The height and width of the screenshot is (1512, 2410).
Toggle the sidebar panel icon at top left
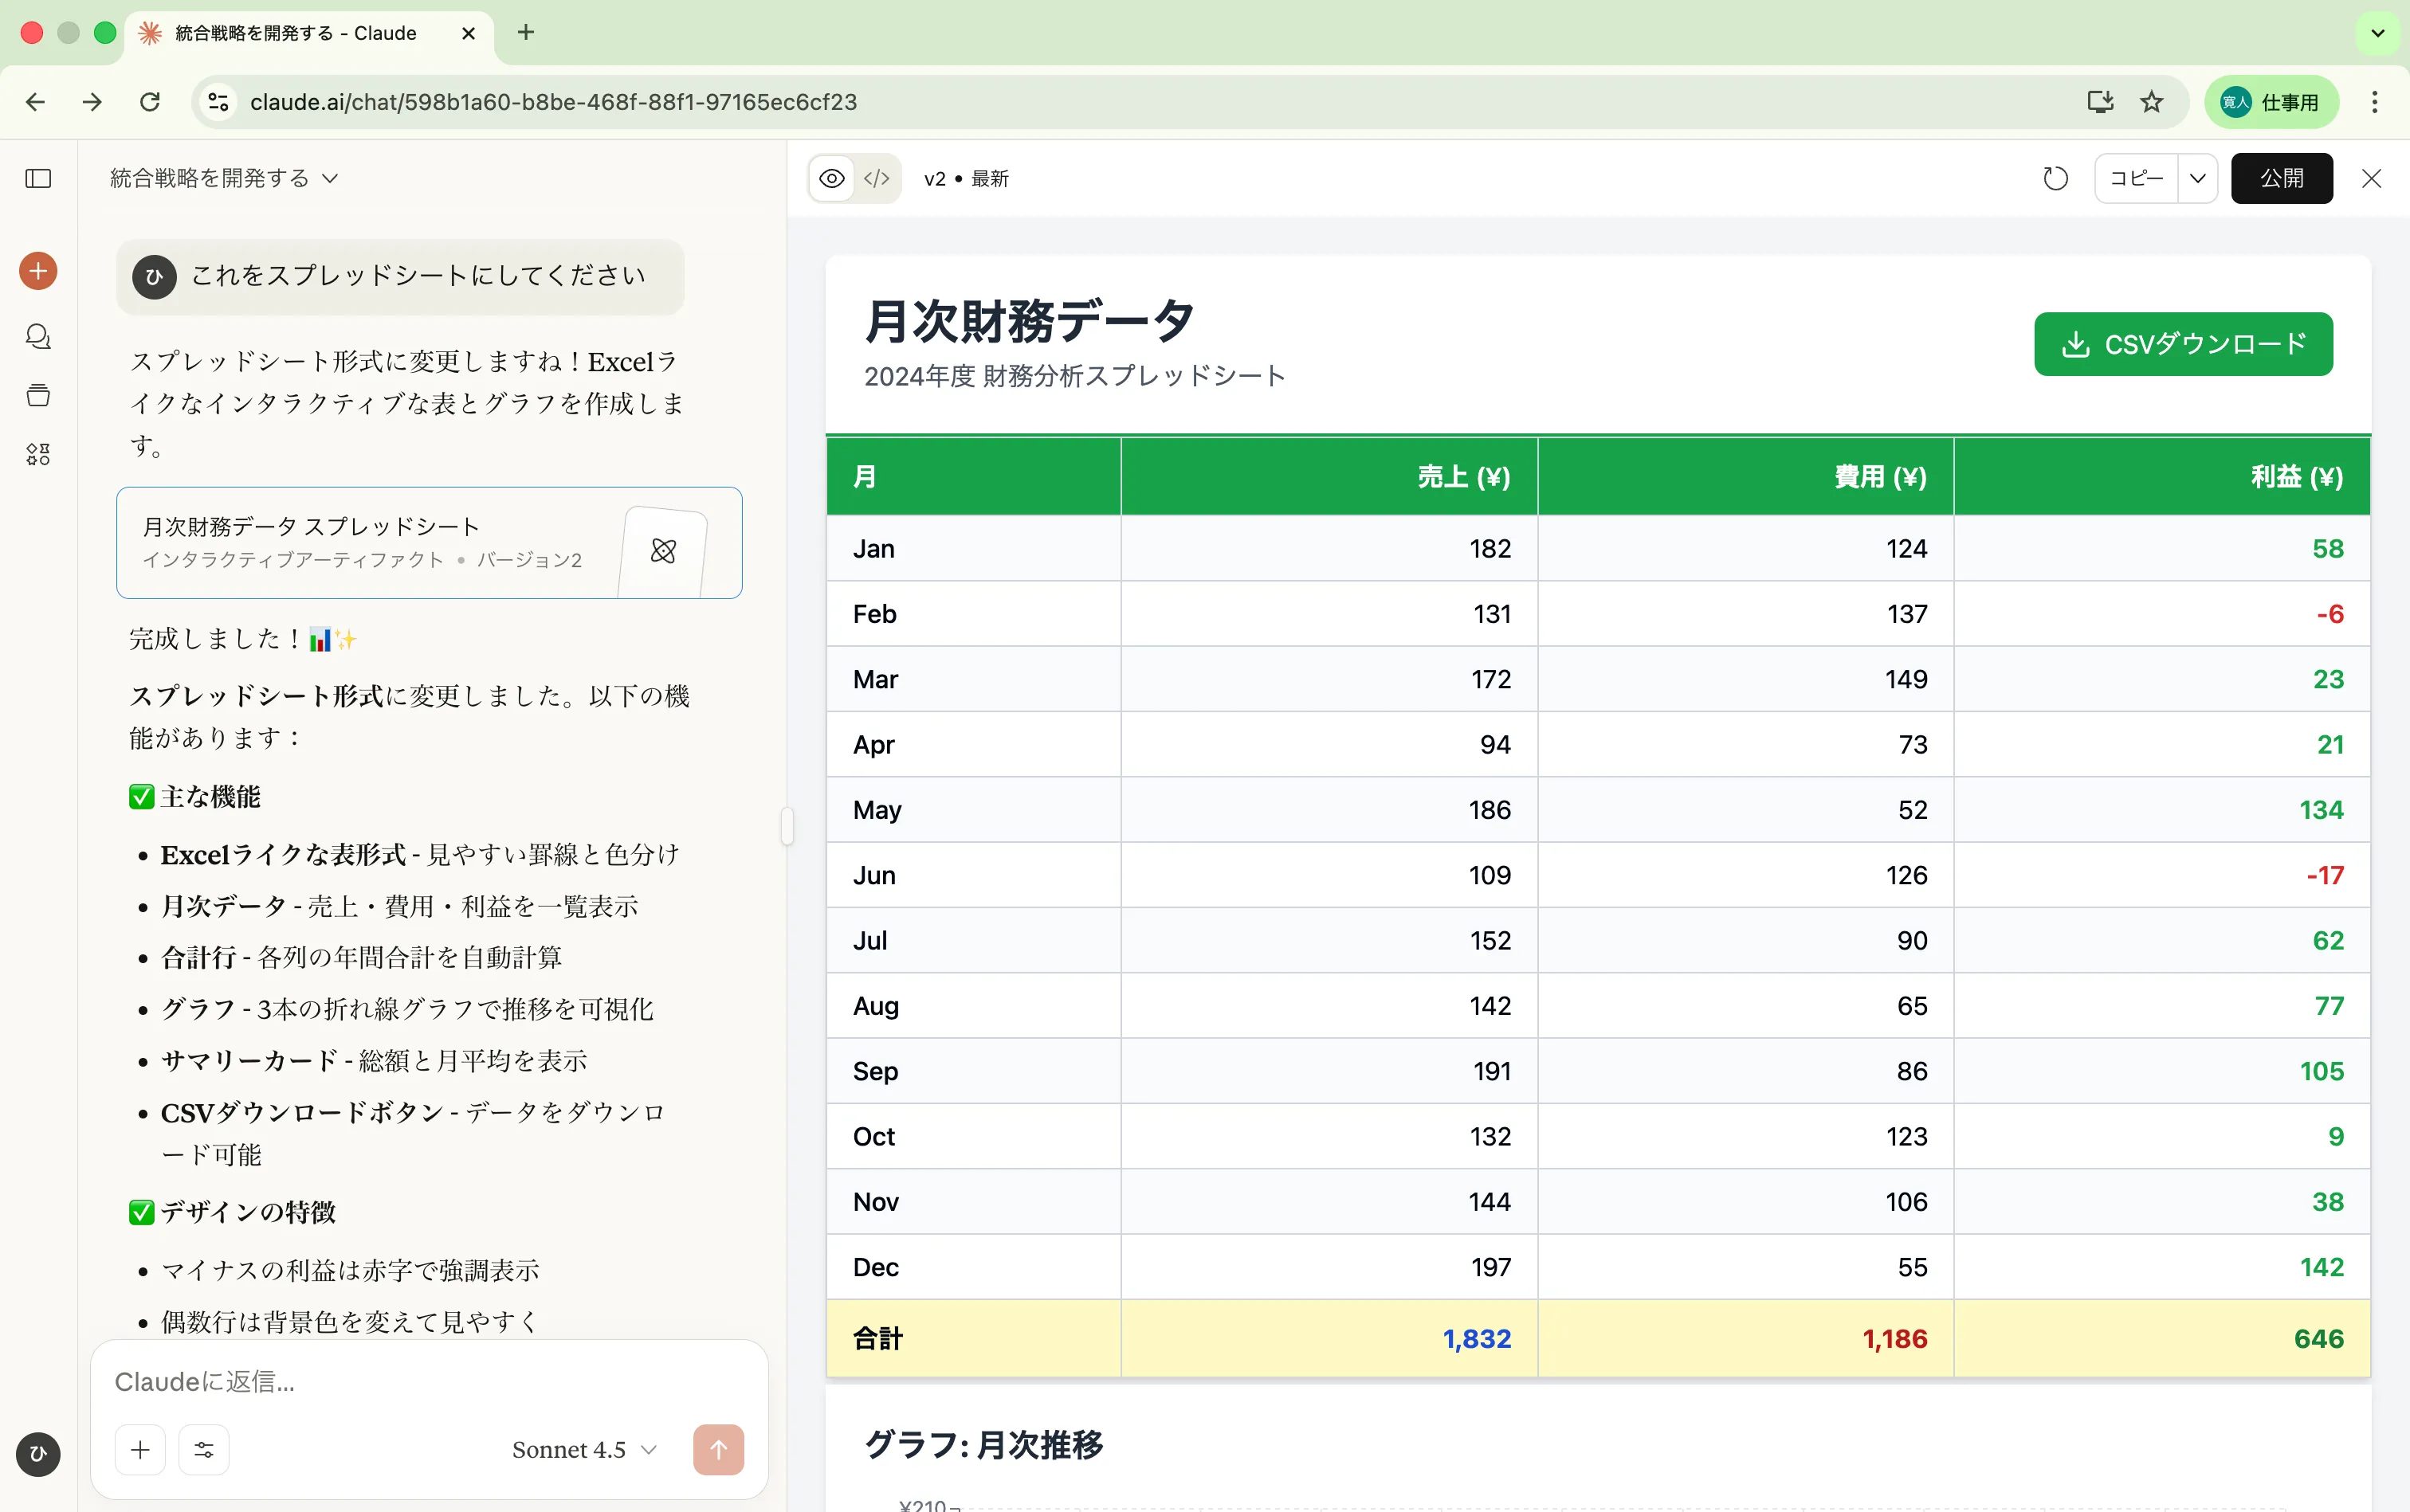[x=38, y=179]
